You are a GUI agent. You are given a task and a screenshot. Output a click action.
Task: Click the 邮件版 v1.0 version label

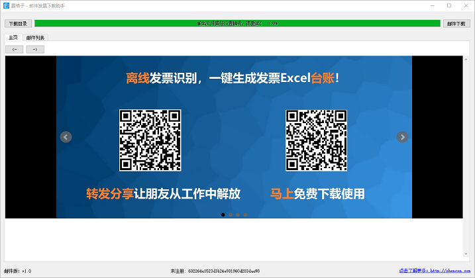(18, 271)
